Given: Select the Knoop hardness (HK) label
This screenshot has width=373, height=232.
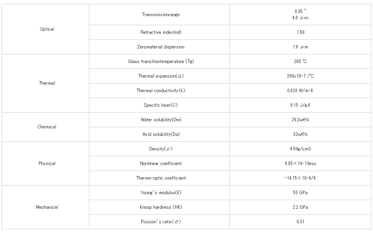Looking at the screenshot, I should pos(161,207).
